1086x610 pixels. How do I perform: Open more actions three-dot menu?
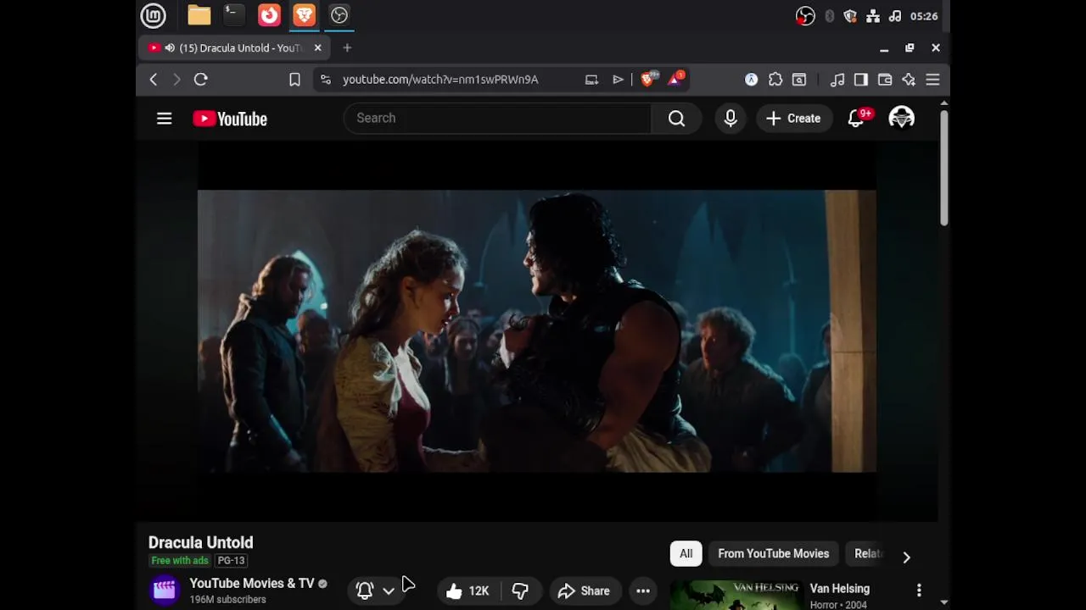(x=643, y=591)
